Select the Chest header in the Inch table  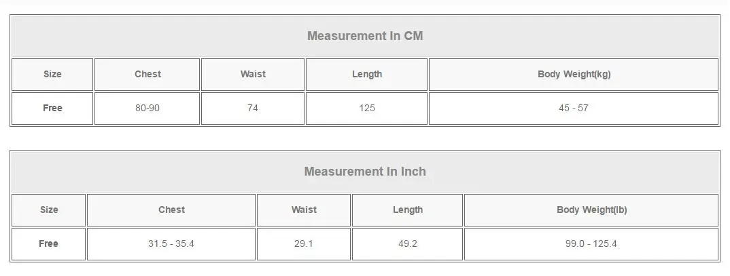tap(171, 210)
